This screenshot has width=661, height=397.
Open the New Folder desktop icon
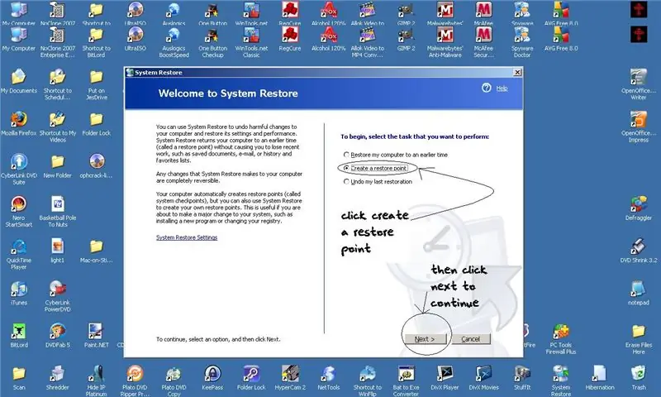coord(57,162)
